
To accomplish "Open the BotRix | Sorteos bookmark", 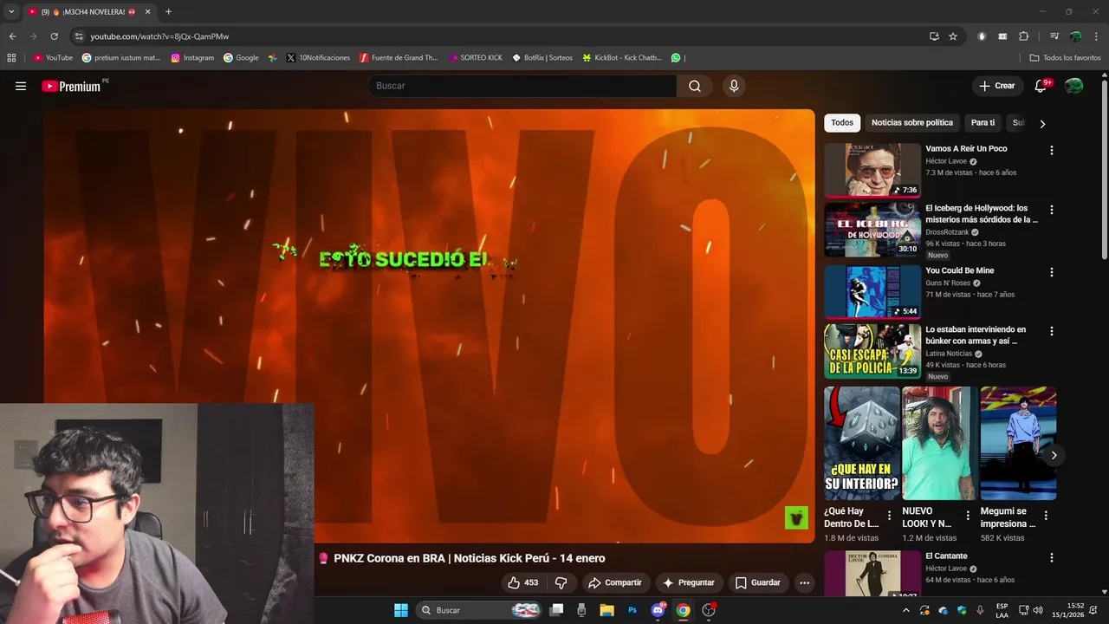I will (x=542, y=58).
